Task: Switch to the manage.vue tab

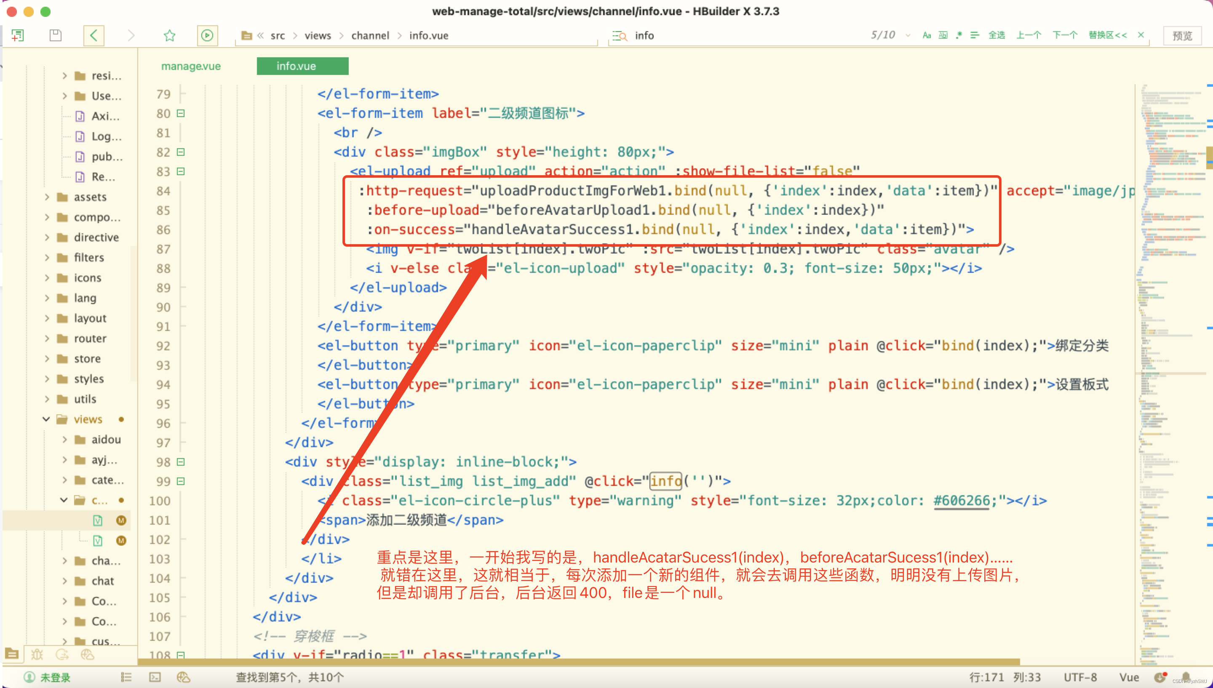Action: [x=191, y=66]
